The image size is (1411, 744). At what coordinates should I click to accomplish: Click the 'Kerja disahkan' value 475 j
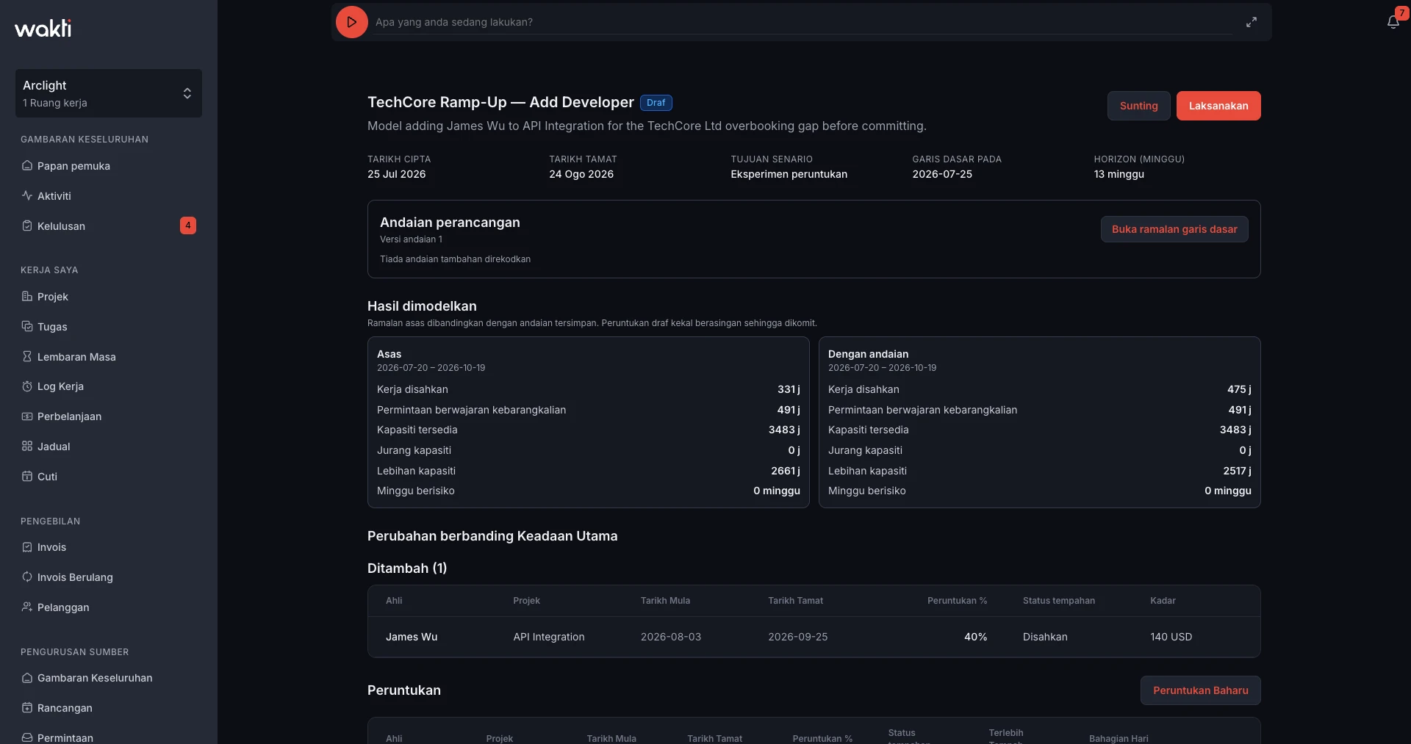[x=1239, y=389]
